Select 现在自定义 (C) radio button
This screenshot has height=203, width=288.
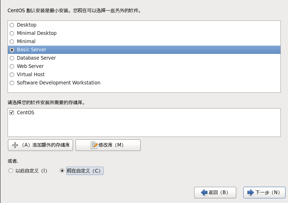[62, 171]
